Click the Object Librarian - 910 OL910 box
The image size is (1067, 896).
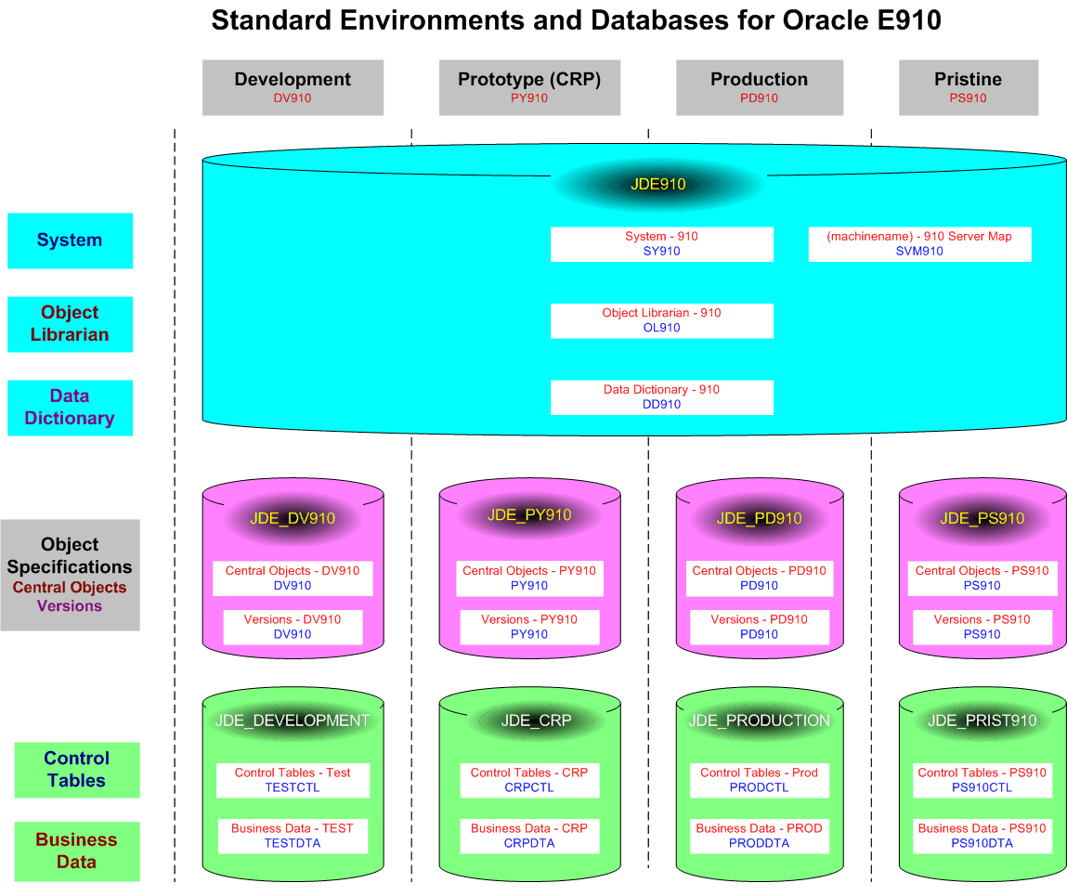662,321
